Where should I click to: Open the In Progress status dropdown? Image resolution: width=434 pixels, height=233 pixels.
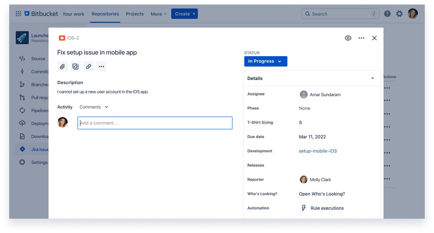click(266, 61)
